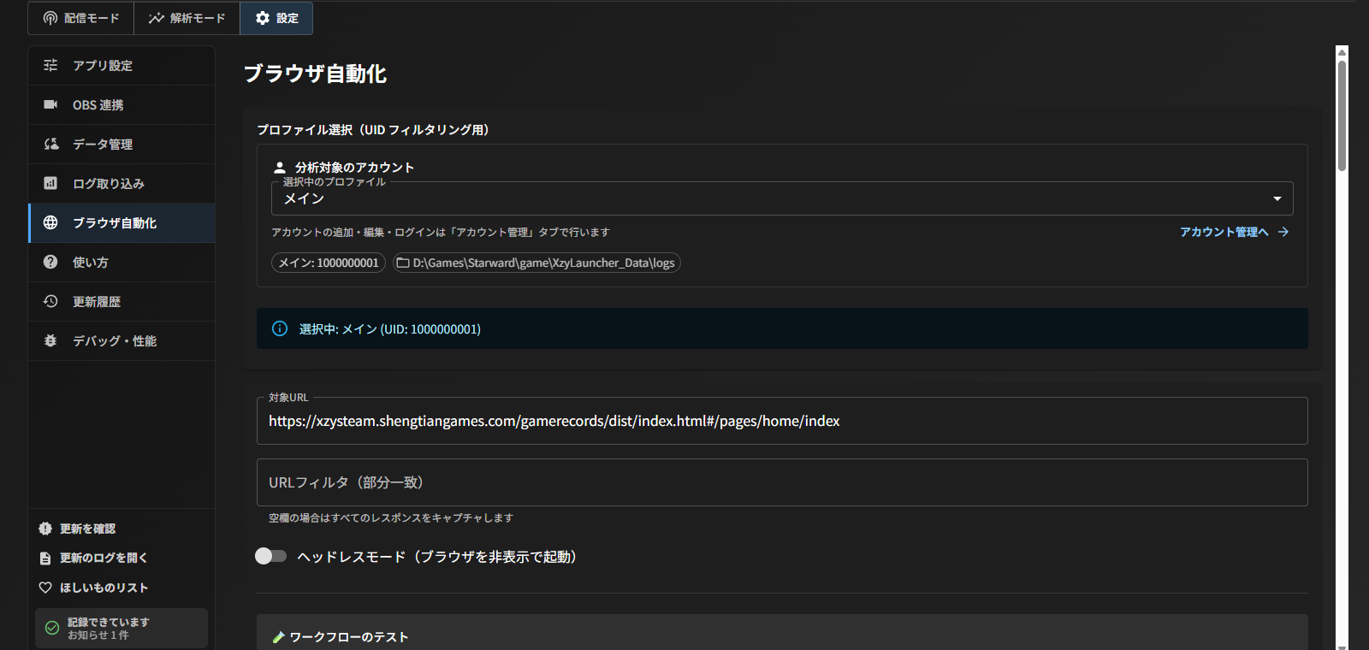Click the ほしいものリスト heart icon

[45, 588]
